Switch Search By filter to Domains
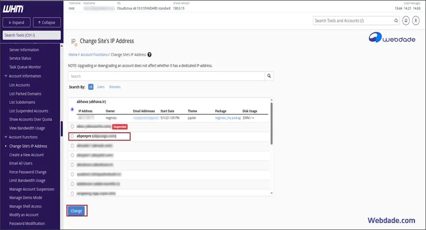The image size is (426, 230). (x=115, y=87)
